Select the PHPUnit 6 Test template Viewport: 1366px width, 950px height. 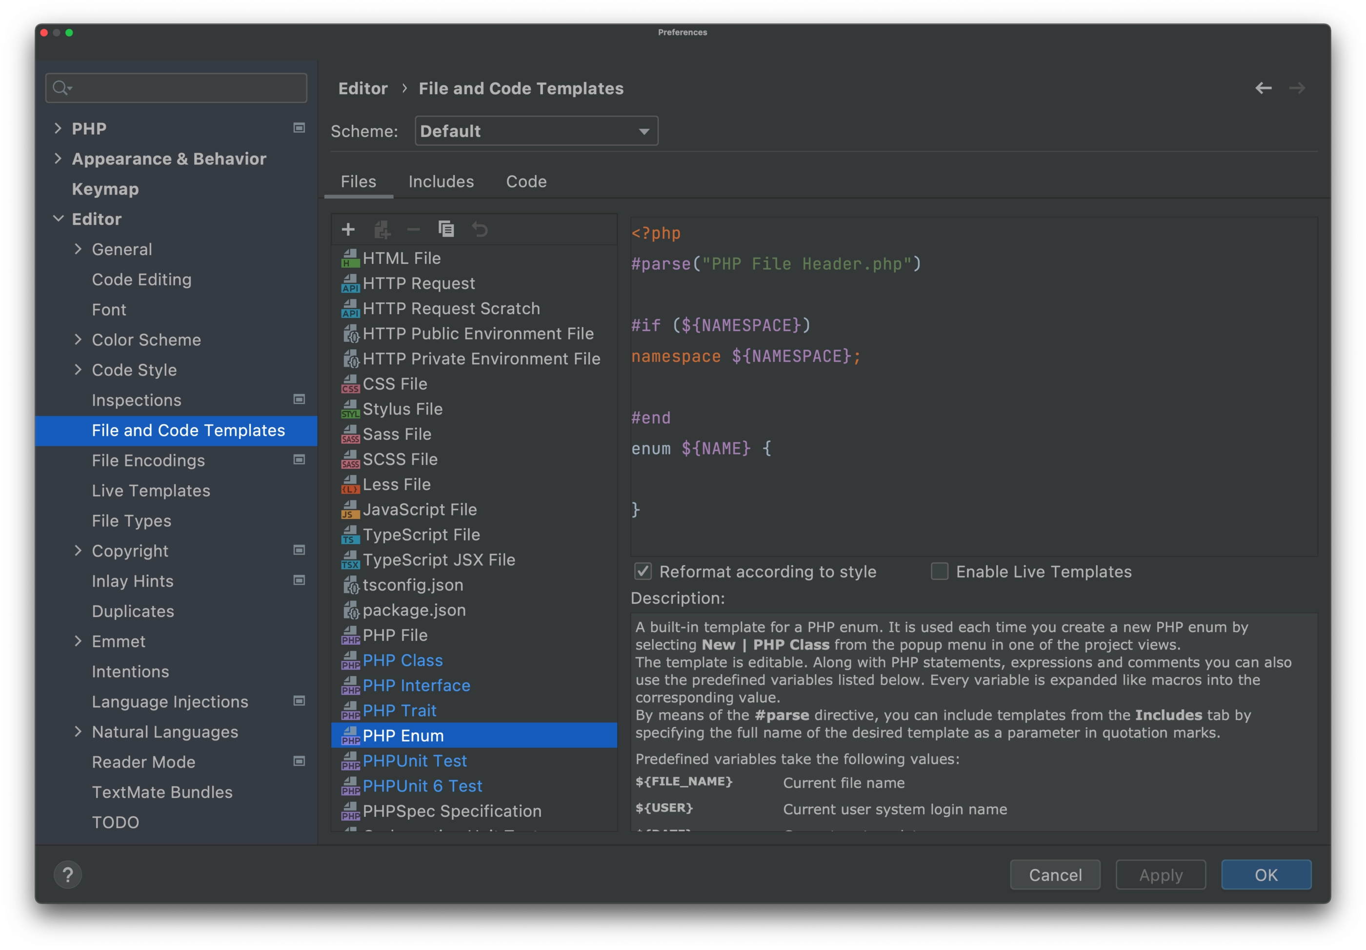(474, 786)
